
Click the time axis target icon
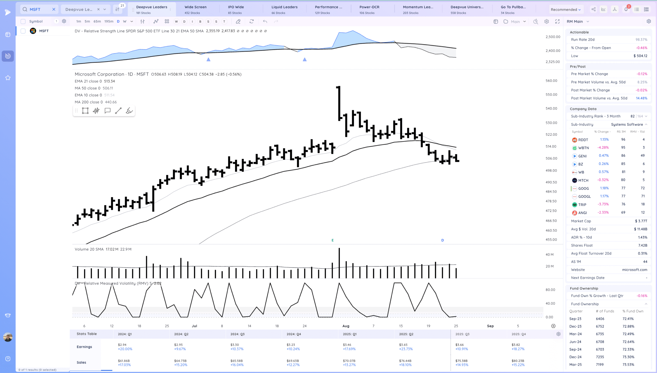(x=553, y=326)
